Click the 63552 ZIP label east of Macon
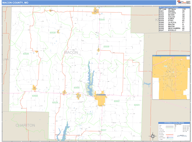 [116, 101]
